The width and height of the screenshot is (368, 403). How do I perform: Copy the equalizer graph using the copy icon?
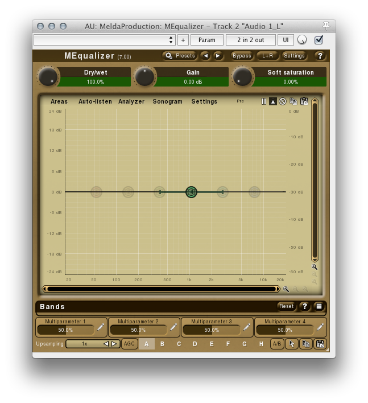293,101
